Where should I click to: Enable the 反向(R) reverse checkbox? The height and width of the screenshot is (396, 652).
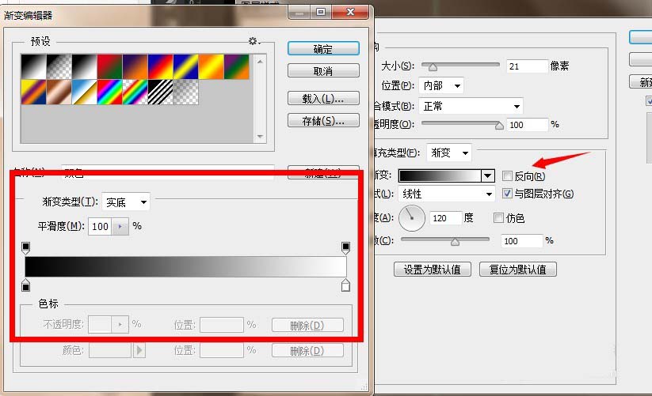(507, 175)
